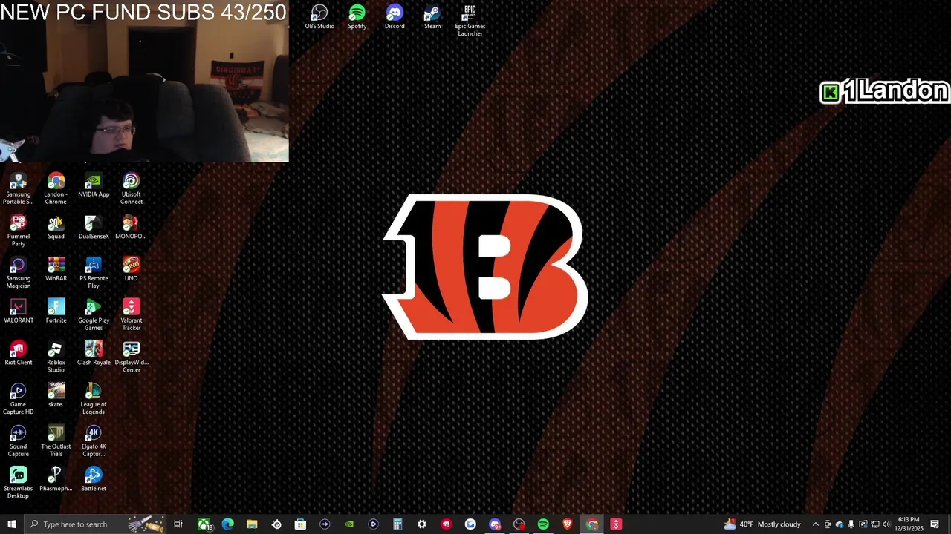Switch to Spotify in the taskbar
The width and height of the screenshot is (951, 534).
pos(543,524)
